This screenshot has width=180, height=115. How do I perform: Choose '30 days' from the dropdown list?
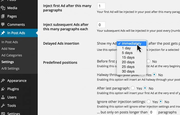tap(128, 71)
